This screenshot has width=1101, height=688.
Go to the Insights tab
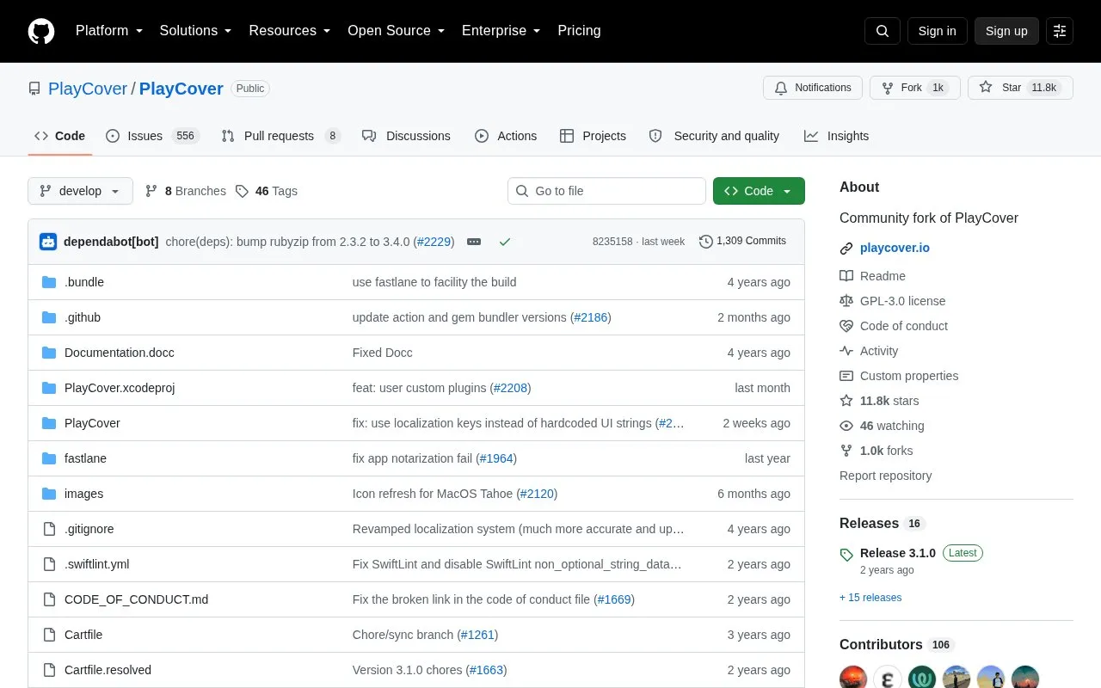pyautogui.click(x=837, y=136)
